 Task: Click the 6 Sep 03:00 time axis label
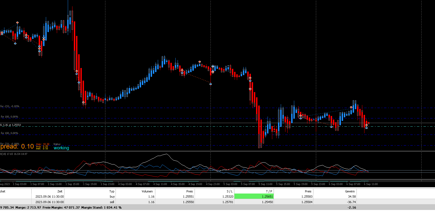[x=336, y=184]
